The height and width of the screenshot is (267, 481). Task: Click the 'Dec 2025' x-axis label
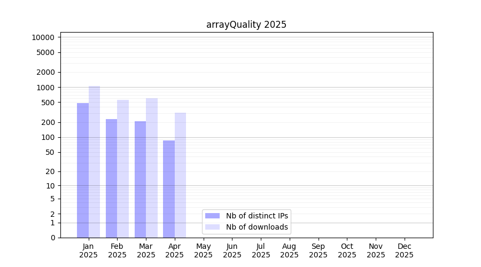pos(405,250)
